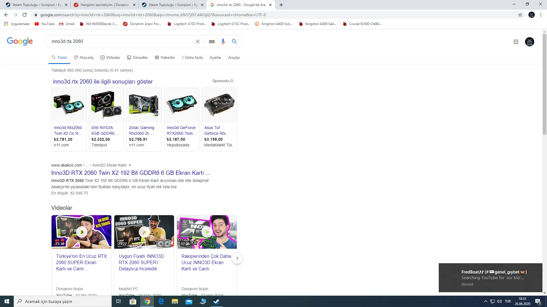Play the Rakiplerinden Çok Daha Ucuz video
Screen dimensions: 547x307
[207, 232]
